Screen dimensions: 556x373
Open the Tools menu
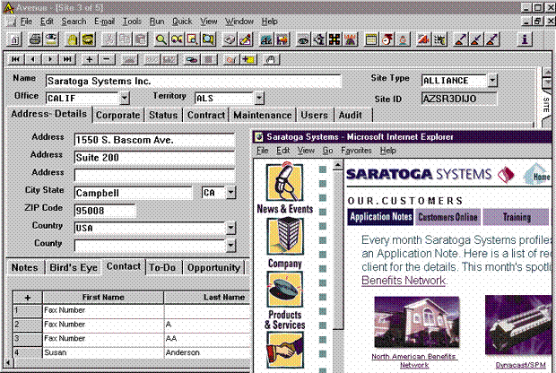(132, 22)
